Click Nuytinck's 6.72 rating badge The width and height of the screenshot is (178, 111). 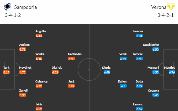(x=22, y=72)
